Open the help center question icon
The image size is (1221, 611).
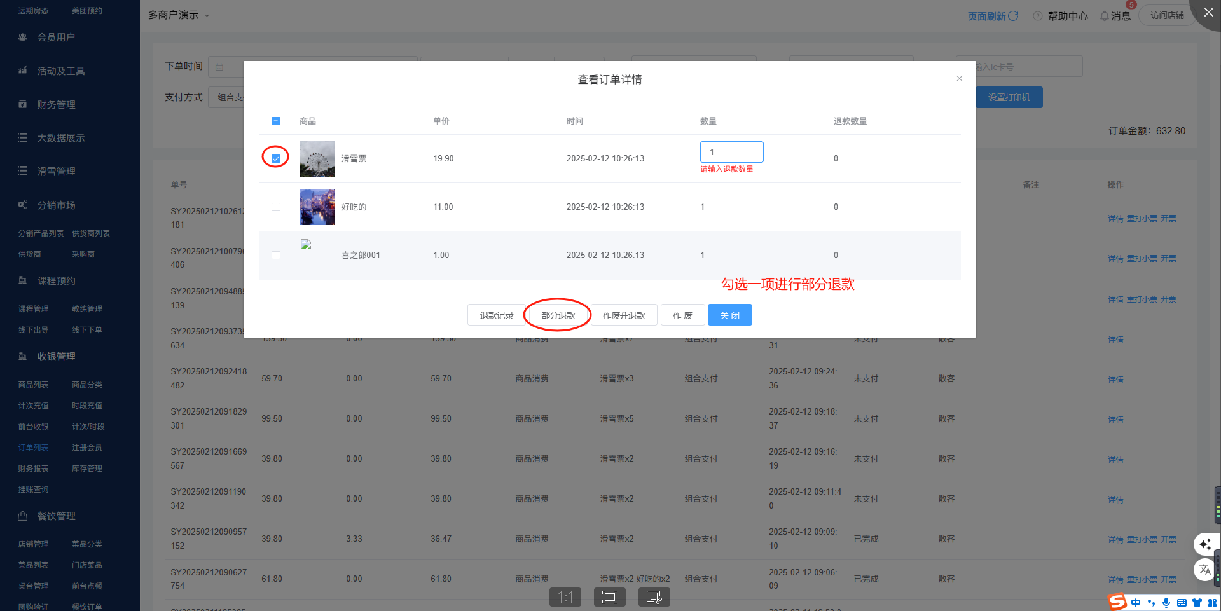tap(1037, 16)
